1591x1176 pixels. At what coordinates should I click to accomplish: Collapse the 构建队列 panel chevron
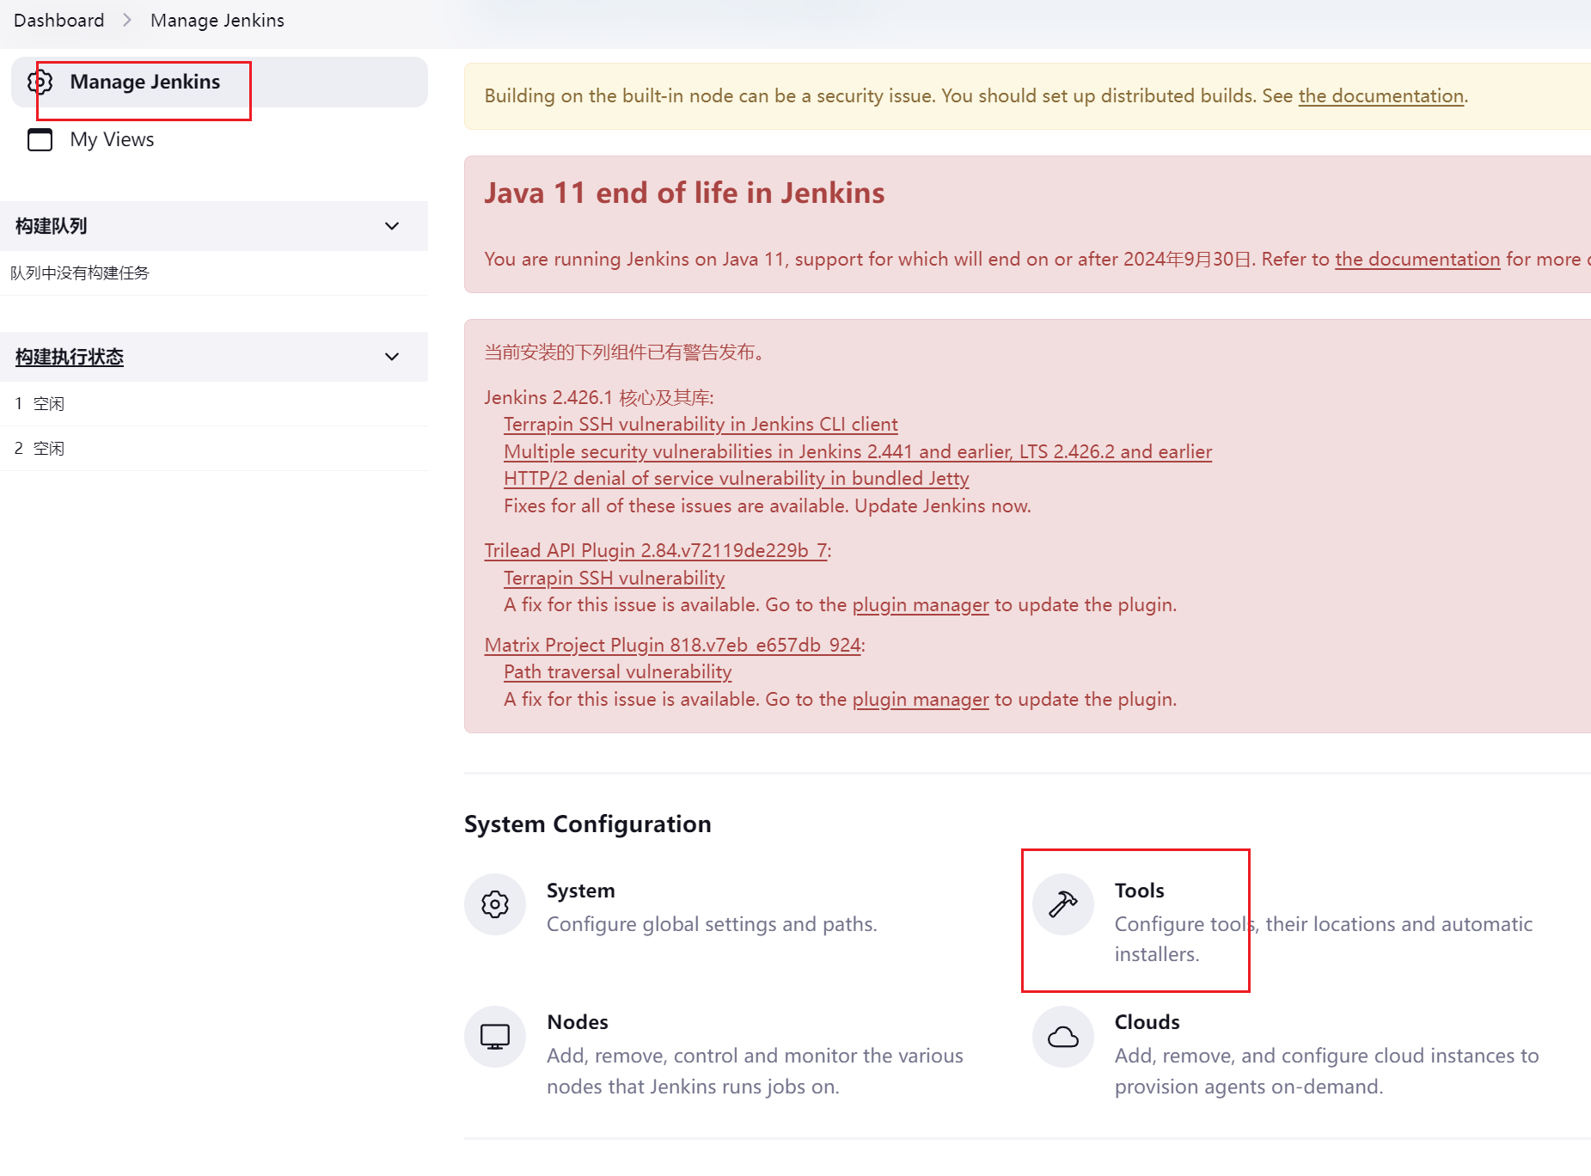[392, 226]
